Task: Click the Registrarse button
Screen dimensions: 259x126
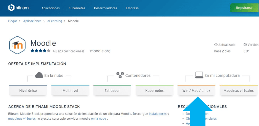Action: click(244, 8)
